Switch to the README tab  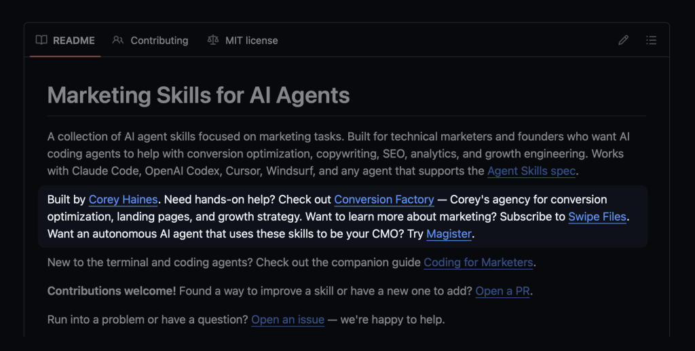click(65, 40)
